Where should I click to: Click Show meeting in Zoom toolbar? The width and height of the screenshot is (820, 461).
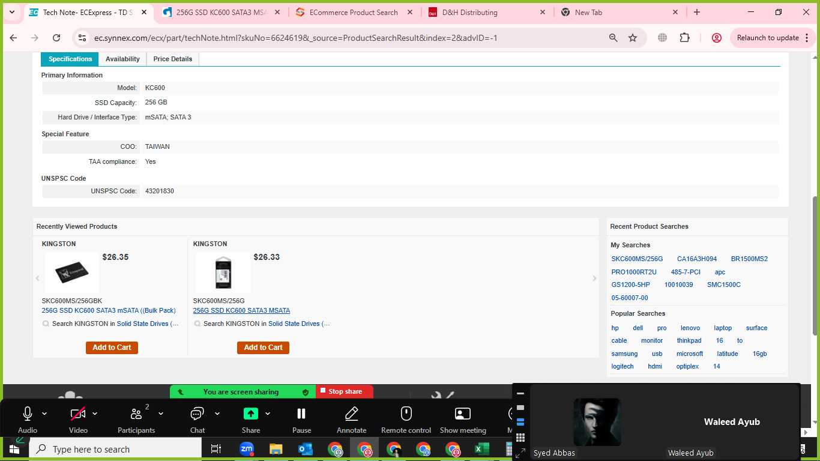click(463, 420)
